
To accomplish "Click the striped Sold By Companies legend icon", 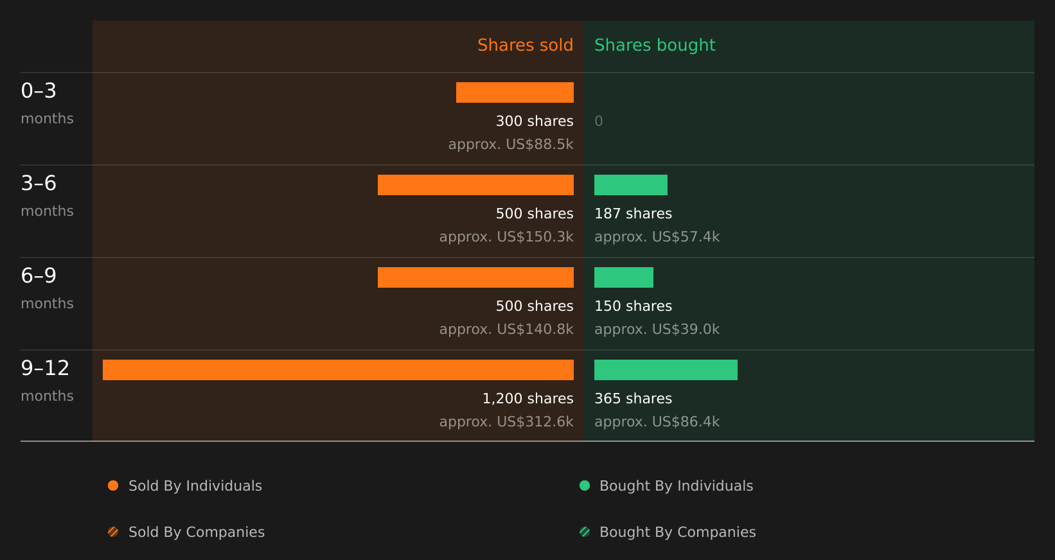I will 113,532.
